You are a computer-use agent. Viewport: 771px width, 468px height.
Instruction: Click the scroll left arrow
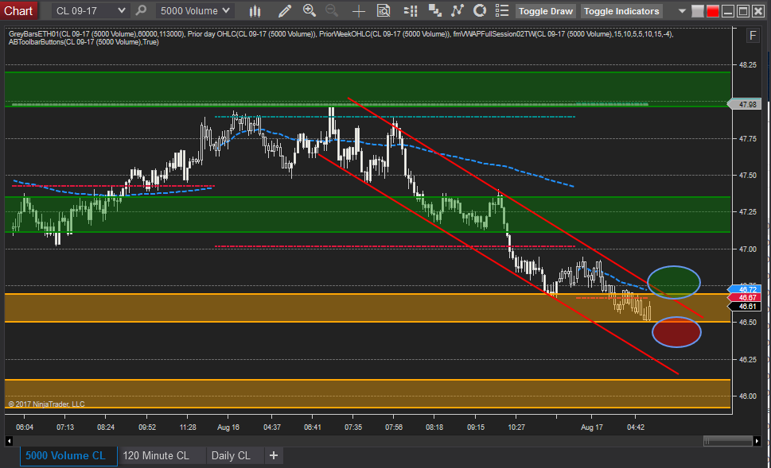click(9, 441)
